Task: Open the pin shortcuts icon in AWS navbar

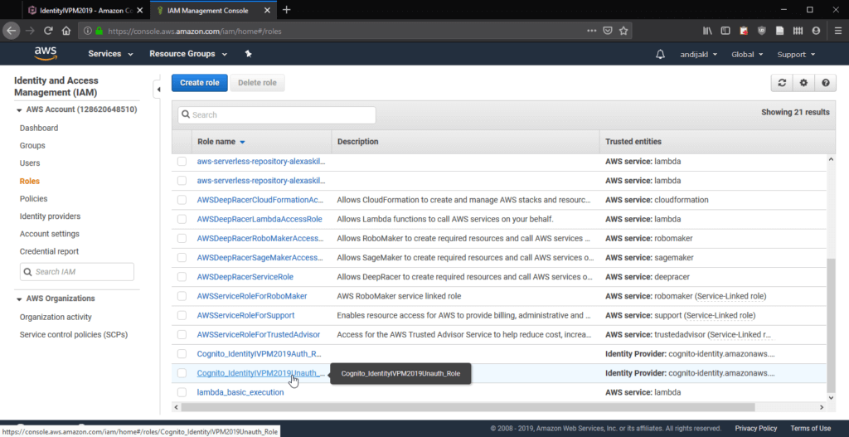Action: coord(248,54)
